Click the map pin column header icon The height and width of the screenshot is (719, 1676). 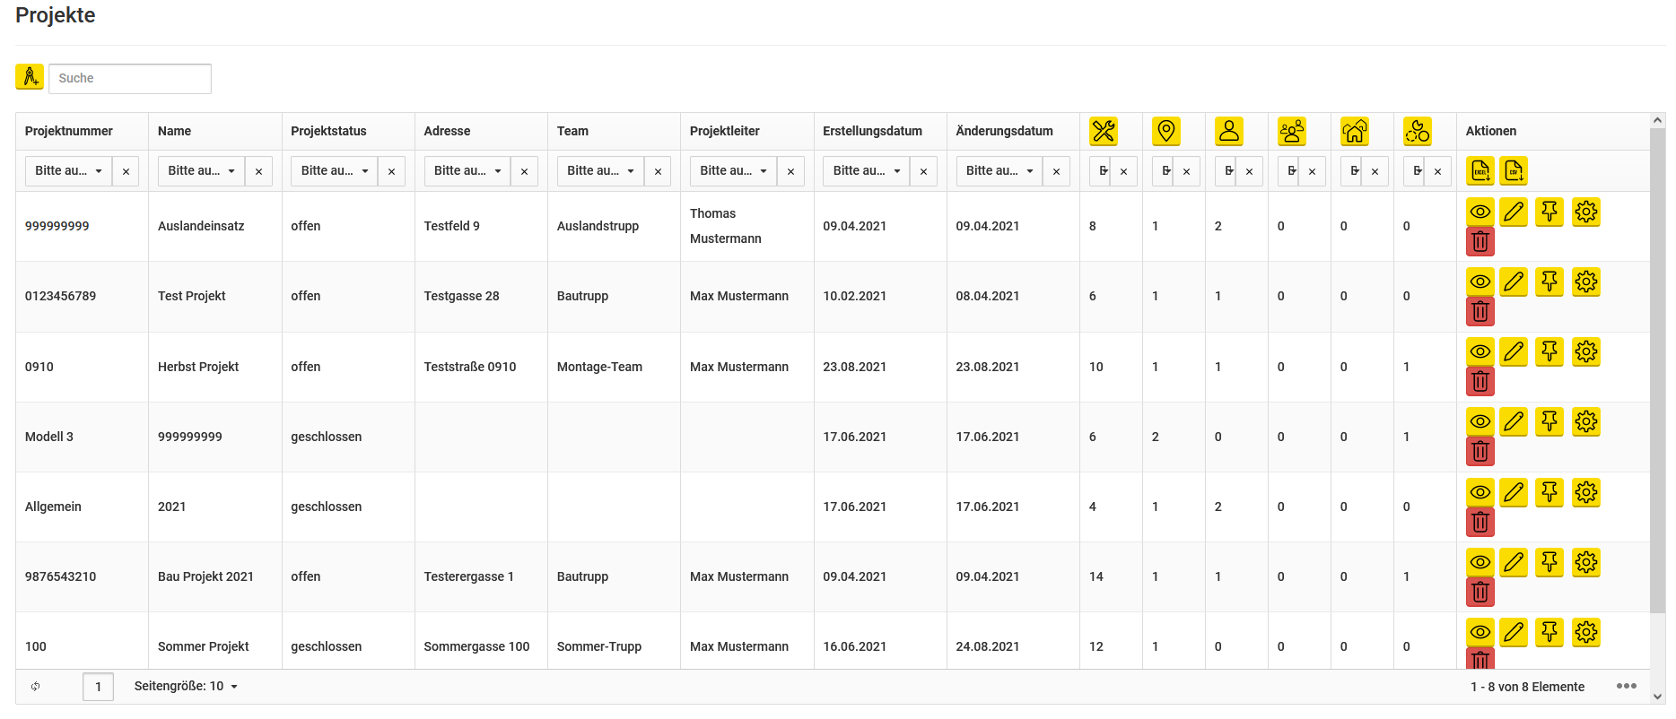(x=1166, y=131)
